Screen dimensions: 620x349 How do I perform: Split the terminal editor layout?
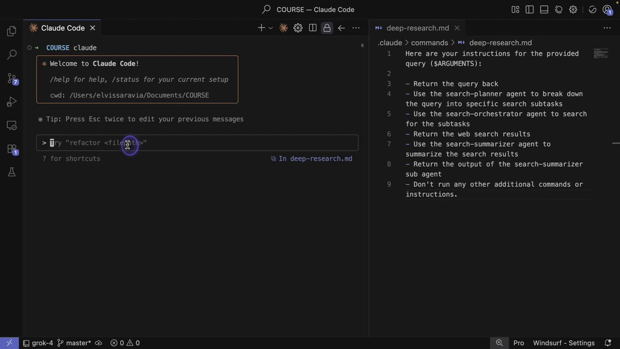(x=313, y=28)
